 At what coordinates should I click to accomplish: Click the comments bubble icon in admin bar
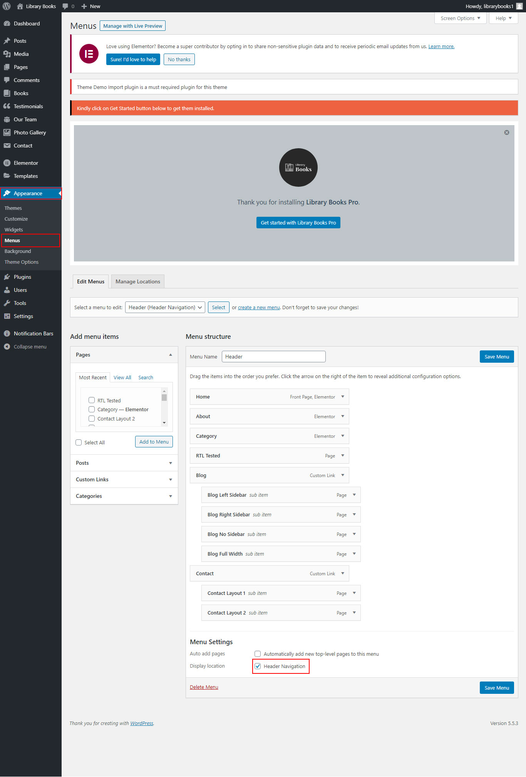pos(65,6)
